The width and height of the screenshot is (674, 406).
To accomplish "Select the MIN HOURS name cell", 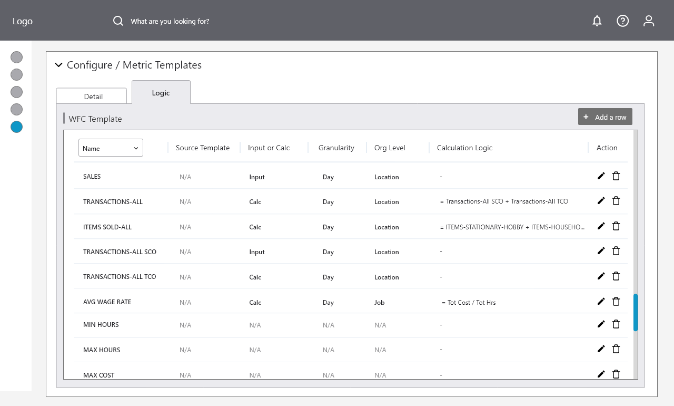I will [x=101, y=324].
